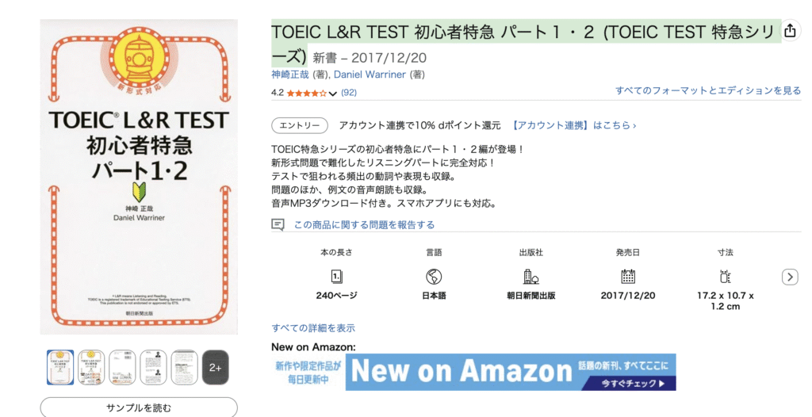This screenshot has height=417, width=812.
Task: Click the publisher building icon
Action: tap(531, 277)
